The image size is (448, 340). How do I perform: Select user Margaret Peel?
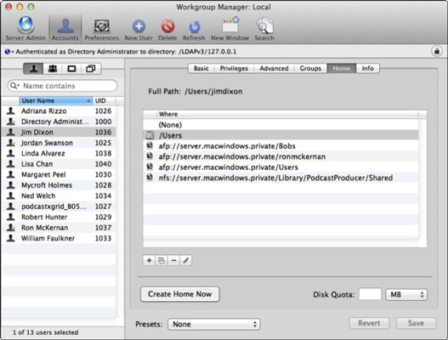[59, 174]
